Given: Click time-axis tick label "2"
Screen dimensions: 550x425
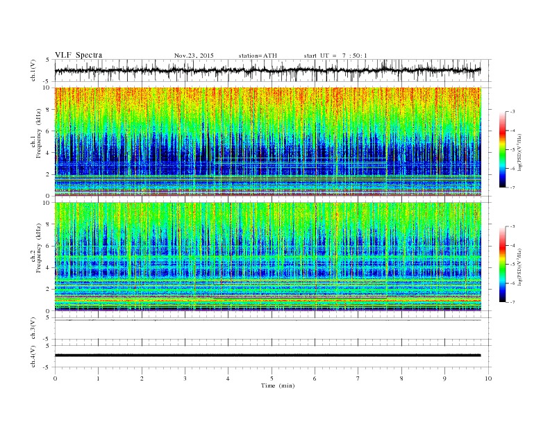Looking at the screenshot, I should pos(142,378).
